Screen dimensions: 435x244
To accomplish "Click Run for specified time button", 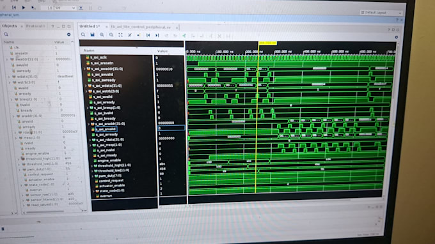I will coord(33,8).
